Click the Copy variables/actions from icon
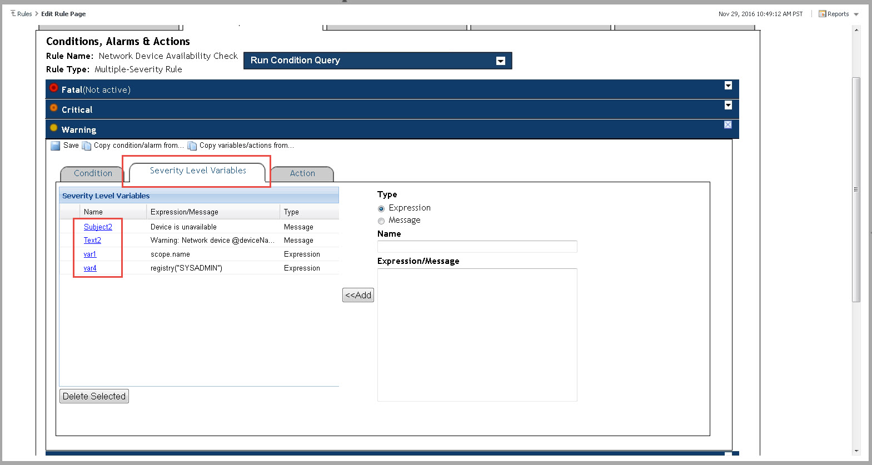 [x=192, y=146]
